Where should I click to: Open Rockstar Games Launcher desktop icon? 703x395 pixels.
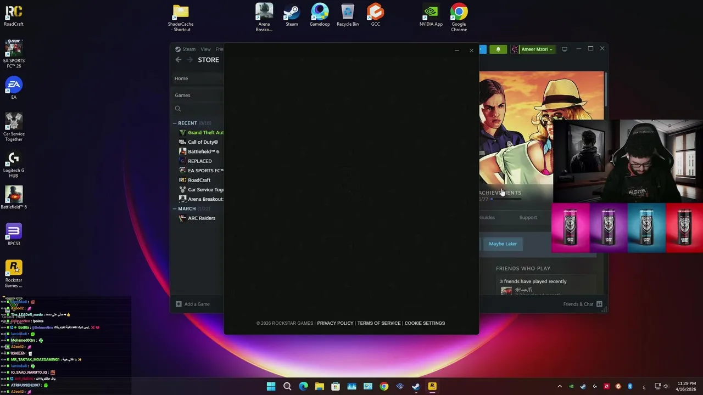[14, 273]
